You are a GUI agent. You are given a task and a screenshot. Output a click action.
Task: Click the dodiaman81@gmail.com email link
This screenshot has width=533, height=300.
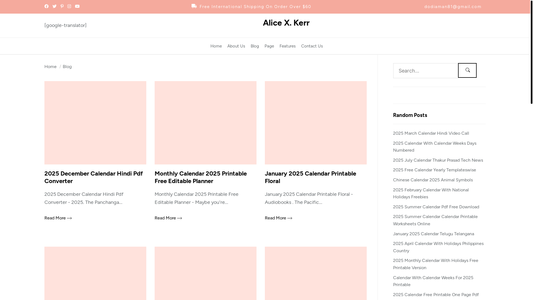(453, 7)
